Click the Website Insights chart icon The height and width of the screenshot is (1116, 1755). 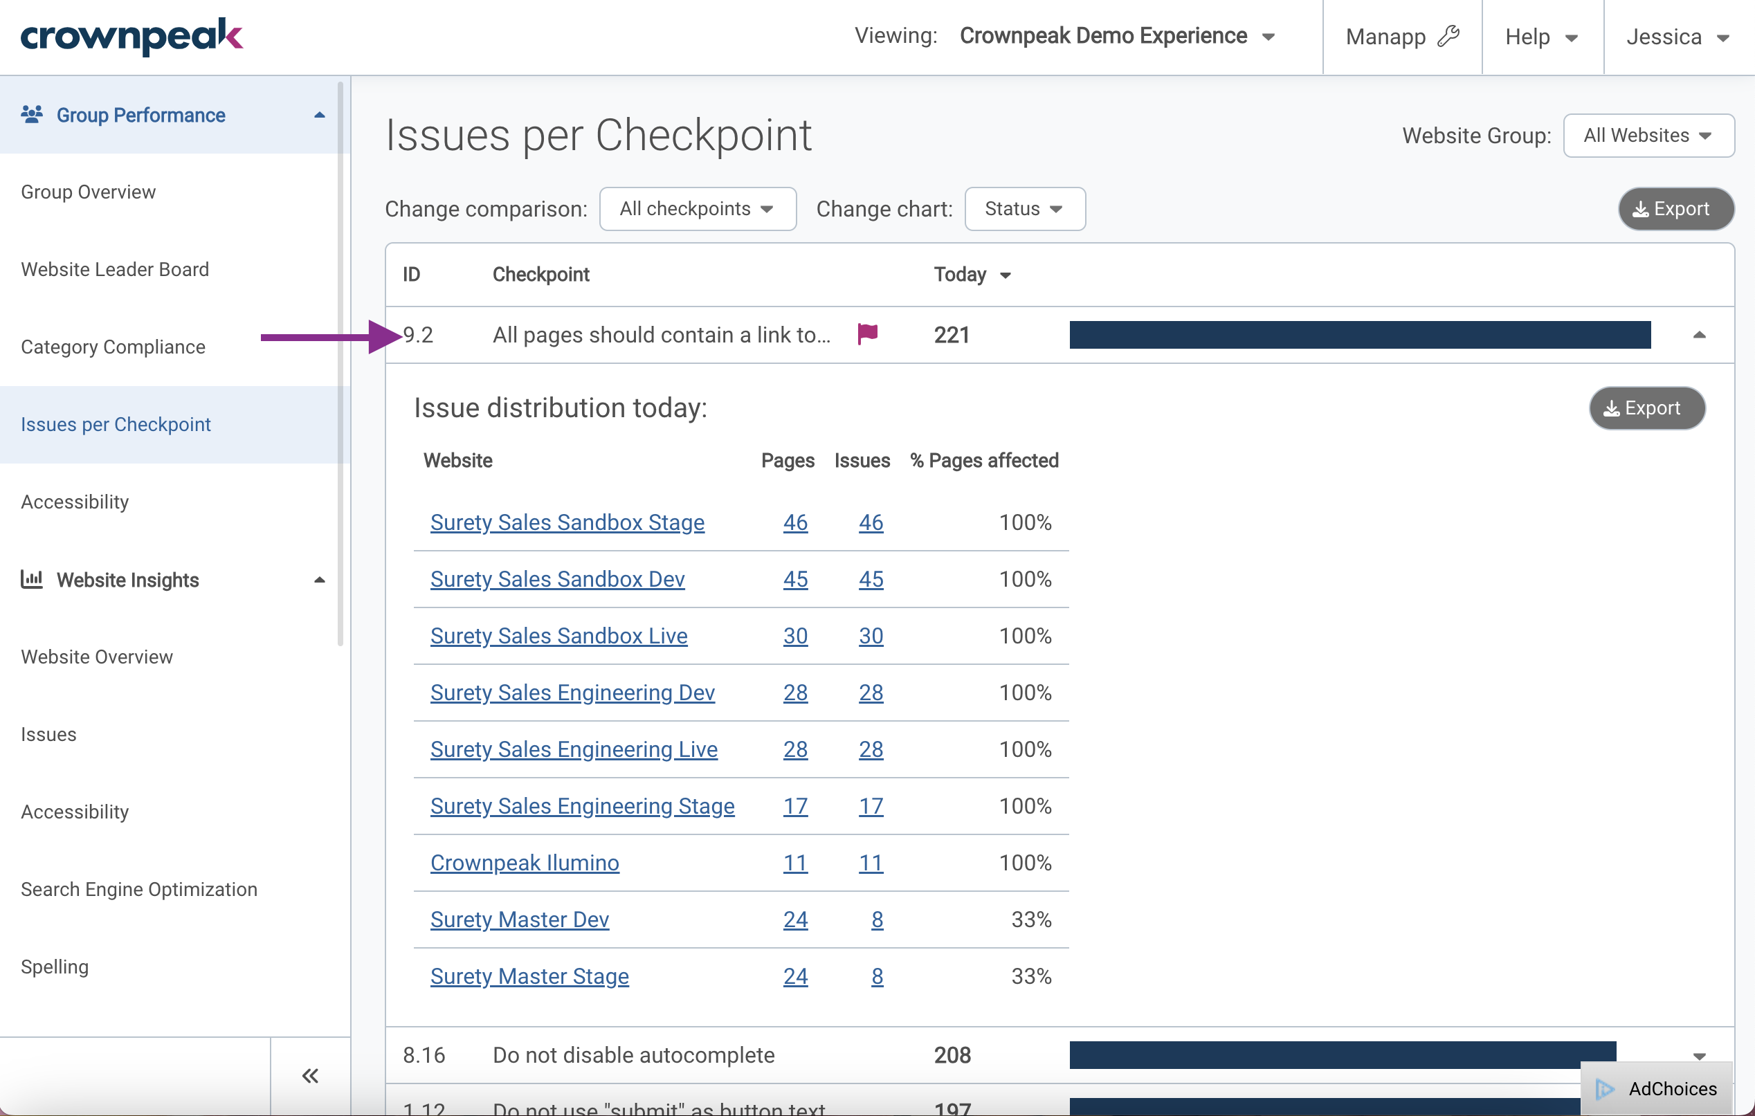coord(31,579)
